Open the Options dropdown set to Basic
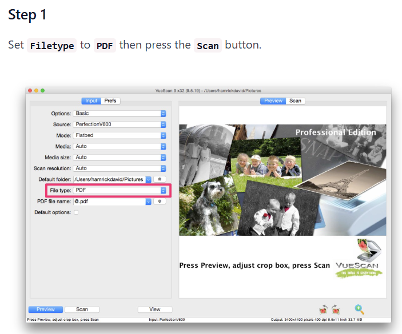The image size is (402, 334). click(120, 114)
